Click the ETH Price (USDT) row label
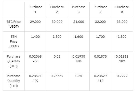 (x=13, y=42)
